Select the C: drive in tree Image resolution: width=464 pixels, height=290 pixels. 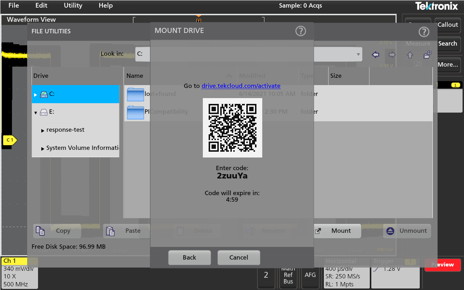pyautogui.click(x=52, y=94)
